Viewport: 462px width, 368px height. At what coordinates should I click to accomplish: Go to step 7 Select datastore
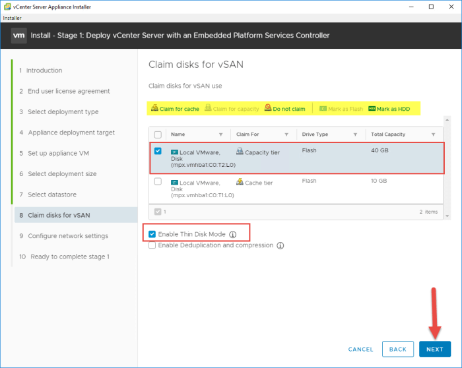click(x=48, y=195)
